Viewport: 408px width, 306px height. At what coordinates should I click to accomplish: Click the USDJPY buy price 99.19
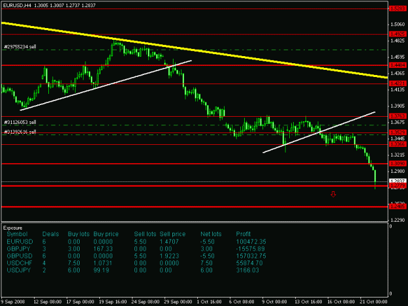[101, 270]
